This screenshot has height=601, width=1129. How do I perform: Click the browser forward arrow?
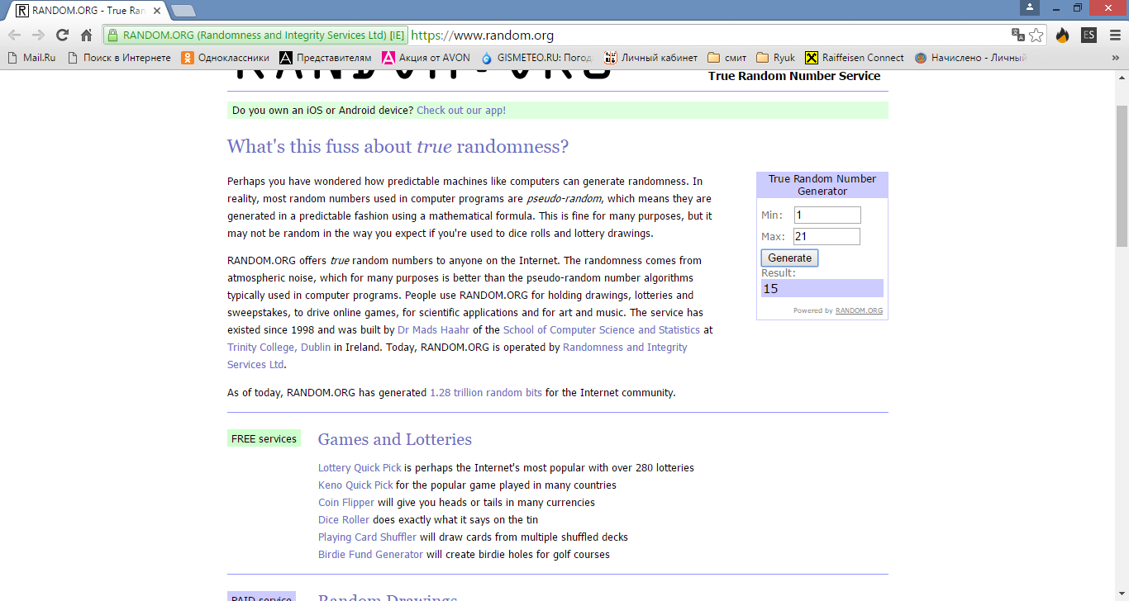tap(38, 35)
